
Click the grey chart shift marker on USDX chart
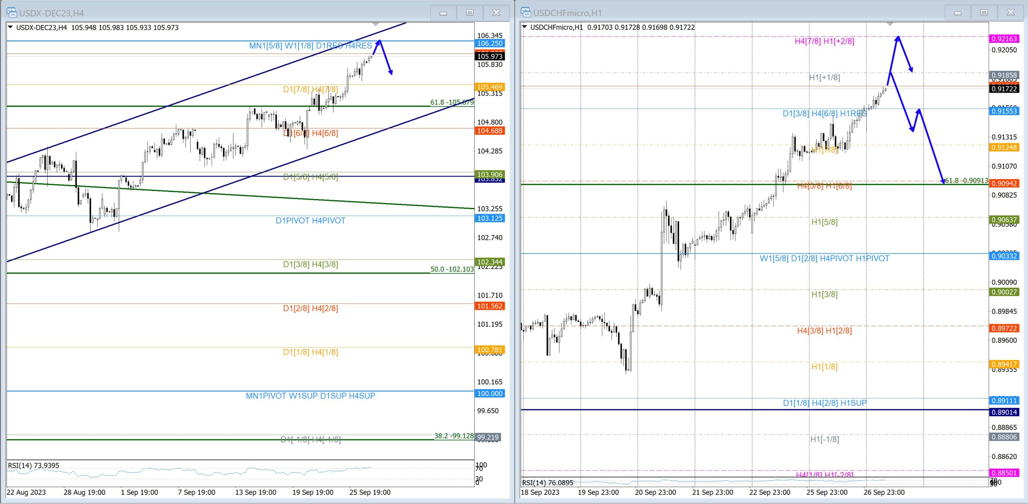(375, 25)
